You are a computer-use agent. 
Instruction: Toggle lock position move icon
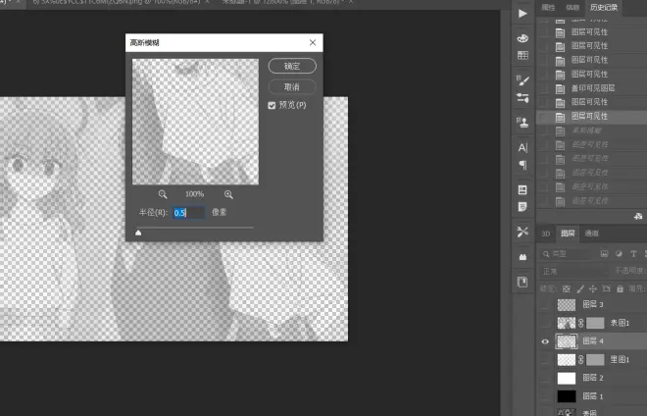(x=593, y=288)
